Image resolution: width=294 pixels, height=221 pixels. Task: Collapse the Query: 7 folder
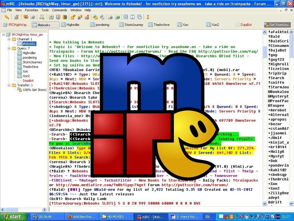pyautogui.click(x=9, y=48)
